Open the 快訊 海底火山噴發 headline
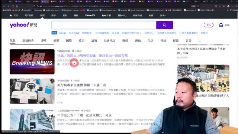The image size is (238, 134). (x=93, y=55)
